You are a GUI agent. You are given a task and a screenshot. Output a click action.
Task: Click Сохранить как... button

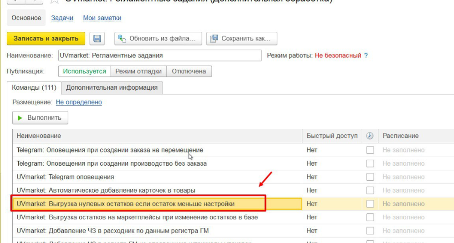(242, 39)
